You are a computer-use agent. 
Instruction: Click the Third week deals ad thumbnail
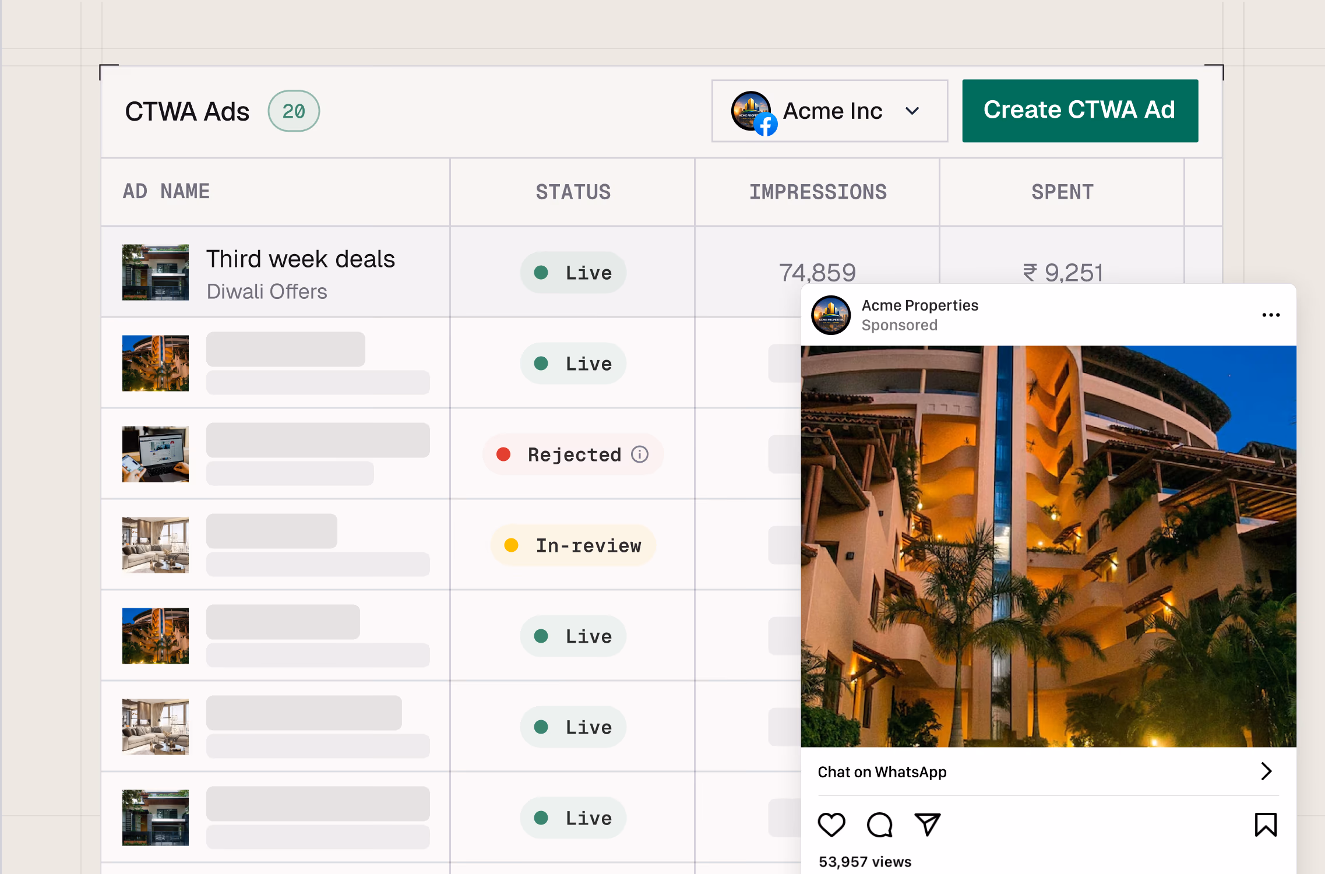point(156,272)
